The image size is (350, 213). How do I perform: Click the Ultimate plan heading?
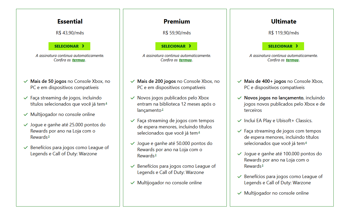[284, 21]
